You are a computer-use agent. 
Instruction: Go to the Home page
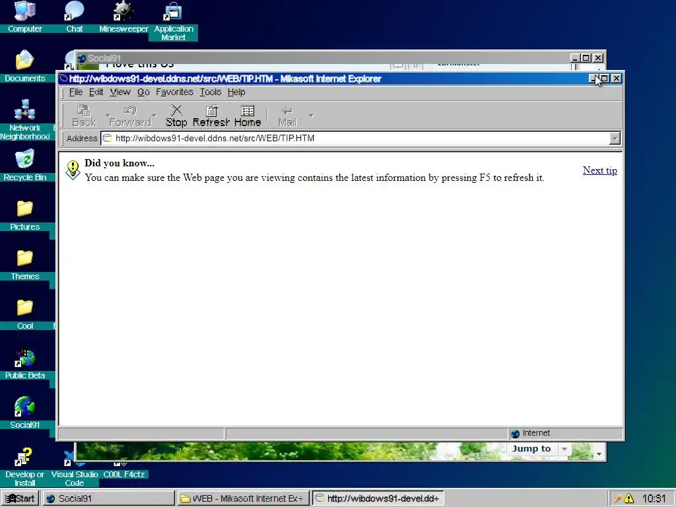(248, 116)
